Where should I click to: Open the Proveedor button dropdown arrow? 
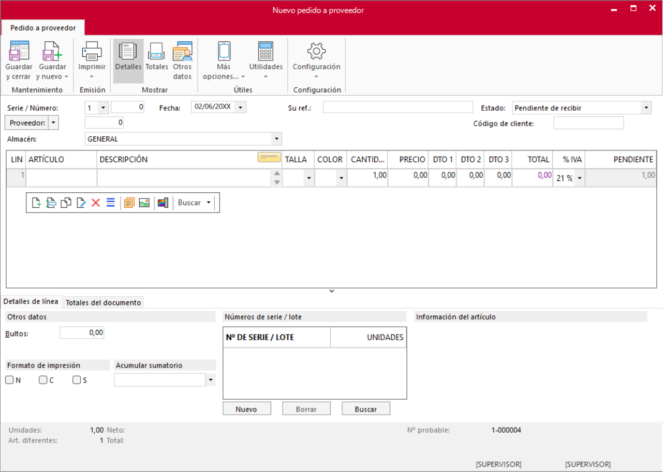pyautogui.click(x=53, y=123)
